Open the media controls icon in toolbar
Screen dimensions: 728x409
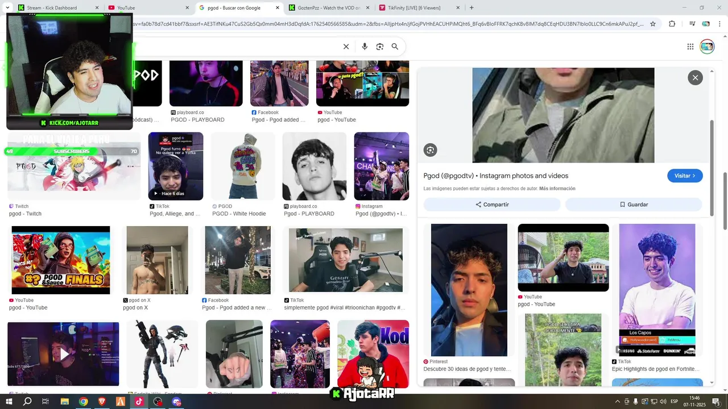[x=692, y=24]
